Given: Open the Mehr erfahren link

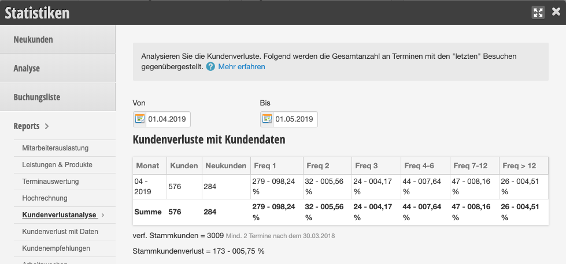Looking at the screenshot, I should click(x=242, y=67).
